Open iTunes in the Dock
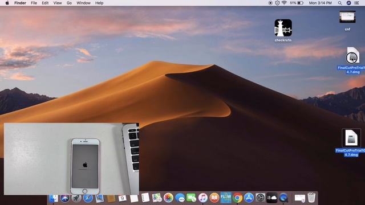Screen dimensions: 365x205 click(203, 198)
